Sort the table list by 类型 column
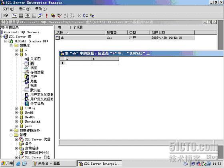The width and height of the screenshot is (224, 168). tap(139, 32)
